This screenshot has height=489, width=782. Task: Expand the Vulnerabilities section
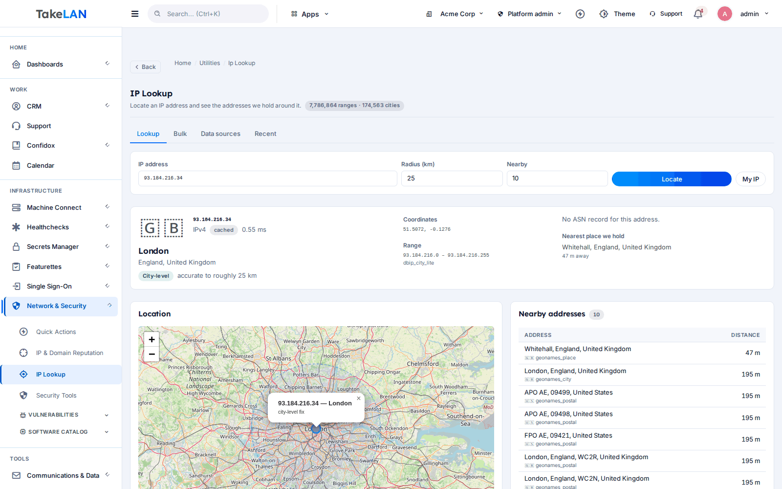click(x=64, y=415)
